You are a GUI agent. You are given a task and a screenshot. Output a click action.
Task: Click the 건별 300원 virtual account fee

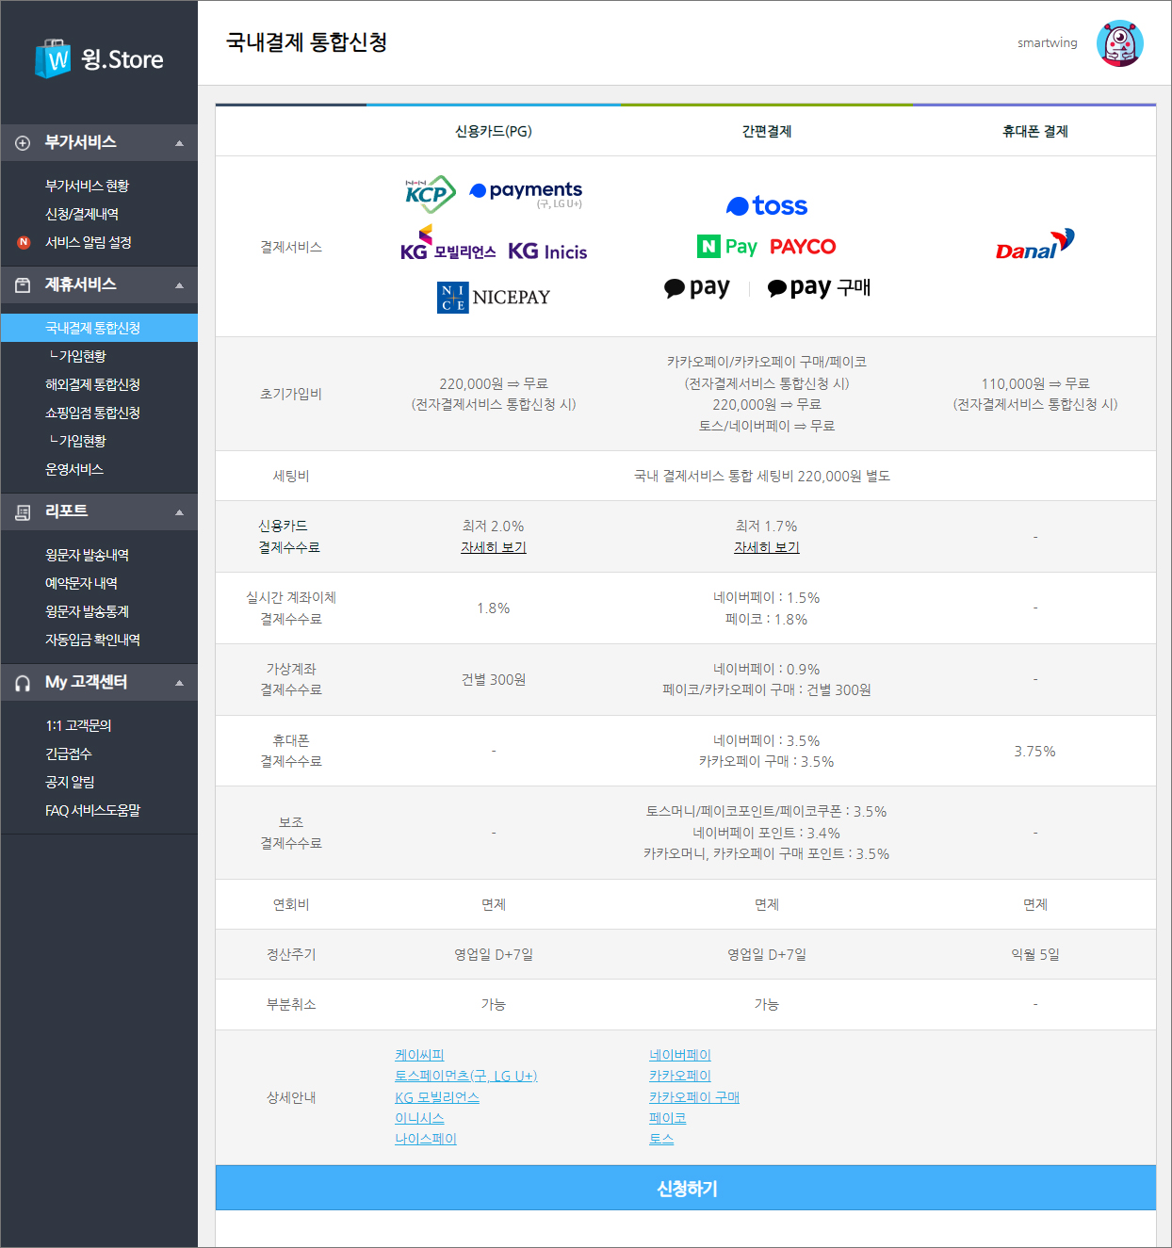[x=494, y=680]
